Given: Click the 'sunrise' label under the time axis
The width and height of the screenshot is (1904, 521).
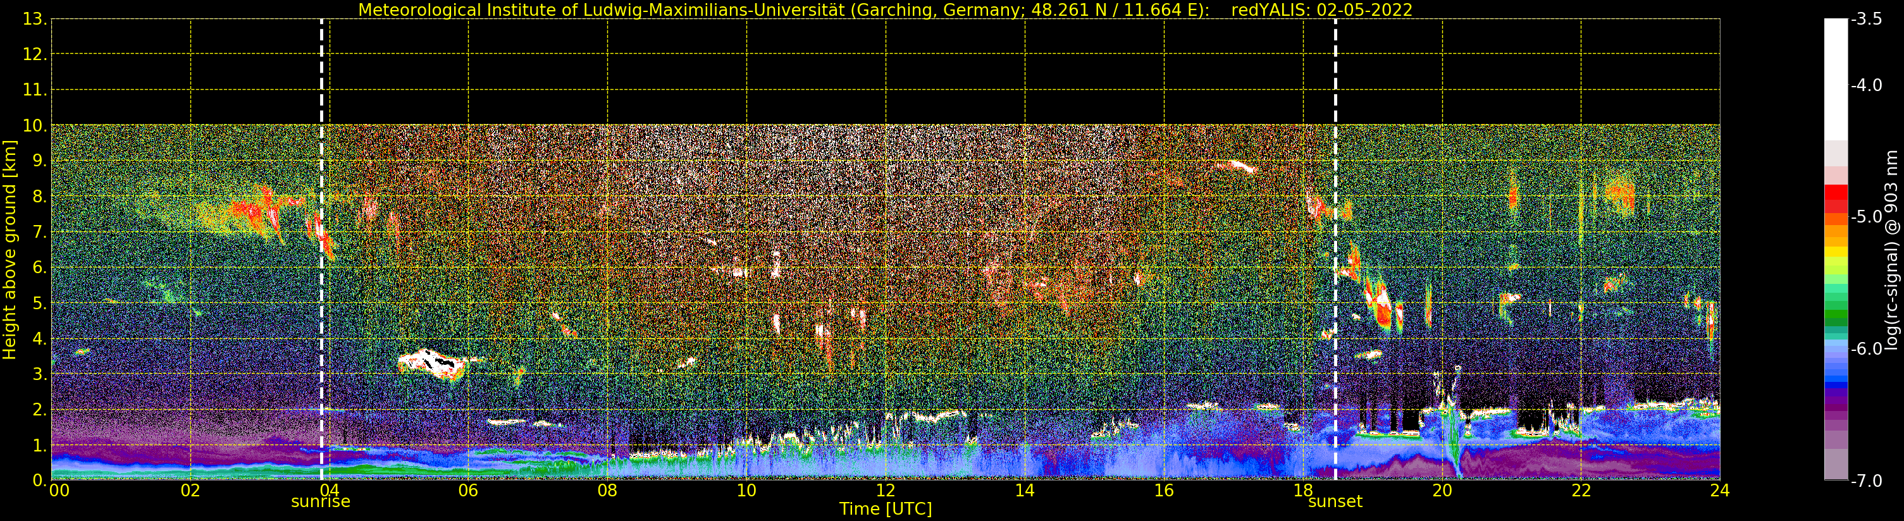Looking at the screenshot, I should [321, 502].
